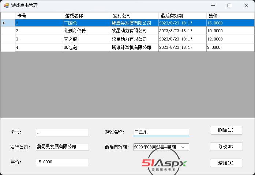255x175 pixels.
Task: Click 软星动力有限公司 in the 天之痕 row
Action: click(x=135, y=39)
